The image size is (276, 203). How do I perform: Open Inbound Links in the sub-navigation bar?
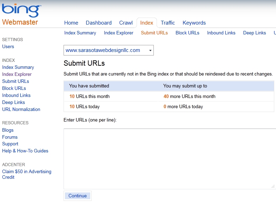tap(221, 33)
